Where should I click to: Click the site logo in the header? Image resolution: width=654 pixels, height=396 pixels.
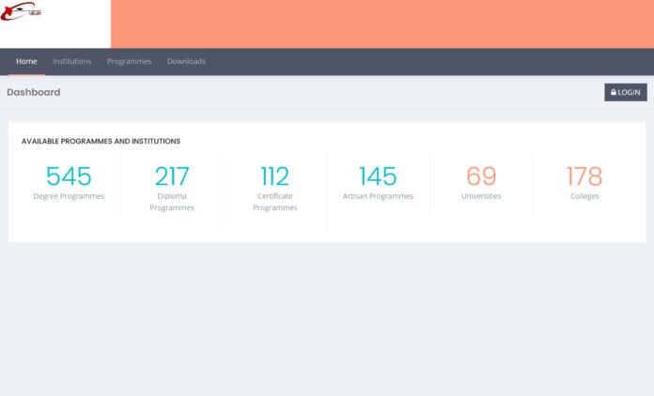pyautogui.click(x=23, y=13)
